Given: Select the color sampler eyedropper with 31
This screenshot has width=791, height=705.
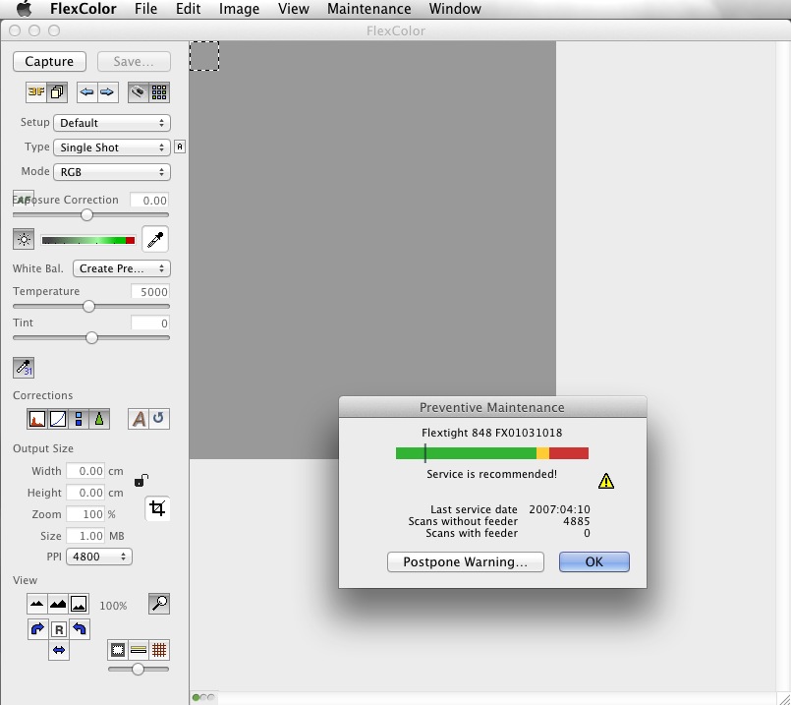Looking at the screenshot, I should coord(24,368).
